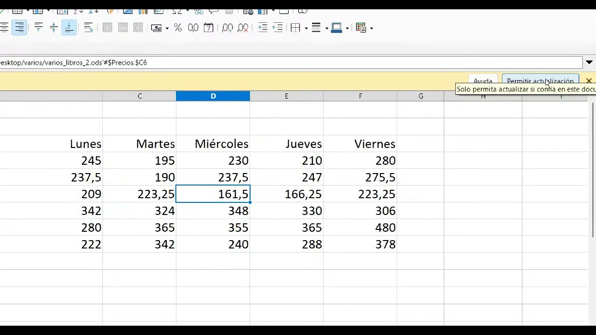The image size is (596, 335).
Task: Select the Martes header cell
Action: 140,144
